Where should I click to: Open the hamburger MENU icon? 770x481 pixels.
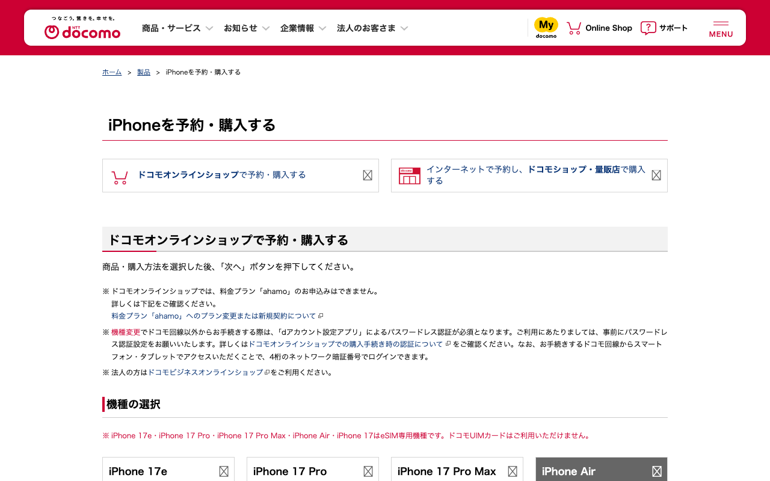click(x=721, y=29)
